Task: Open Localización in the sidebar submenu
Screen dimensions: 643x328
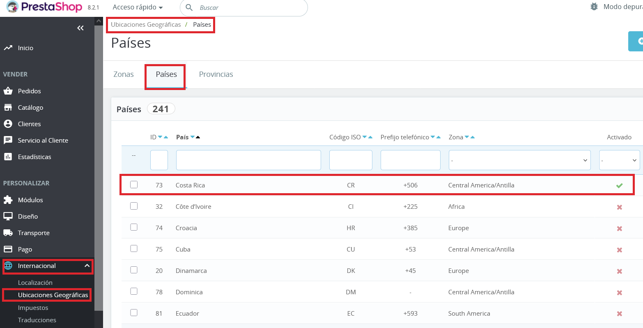Action: (35, 283)
